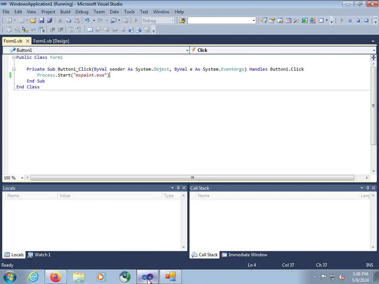Click the Cut scissors icon
This screenshot has width=379, height=284.
(x=60, y=21)
